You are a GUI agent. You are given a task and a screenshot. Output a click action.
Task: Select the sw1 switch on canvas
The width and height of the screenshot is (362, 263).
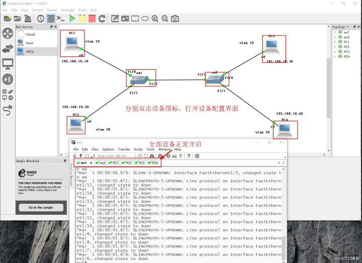pos(139,80)
